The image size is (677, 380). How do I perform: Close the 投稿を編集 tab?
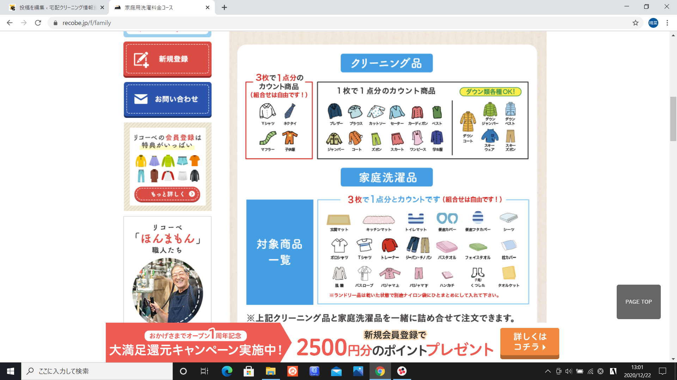pyautogui.click(x=102, y=7)
